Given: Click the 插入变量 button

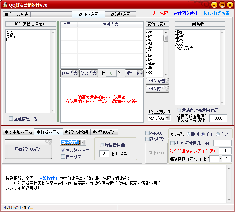Looking at the screenshot, I should tap(157, 81).
